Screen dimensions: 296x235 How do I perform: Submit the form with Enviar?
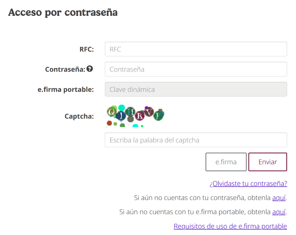(x=267, y=162)
